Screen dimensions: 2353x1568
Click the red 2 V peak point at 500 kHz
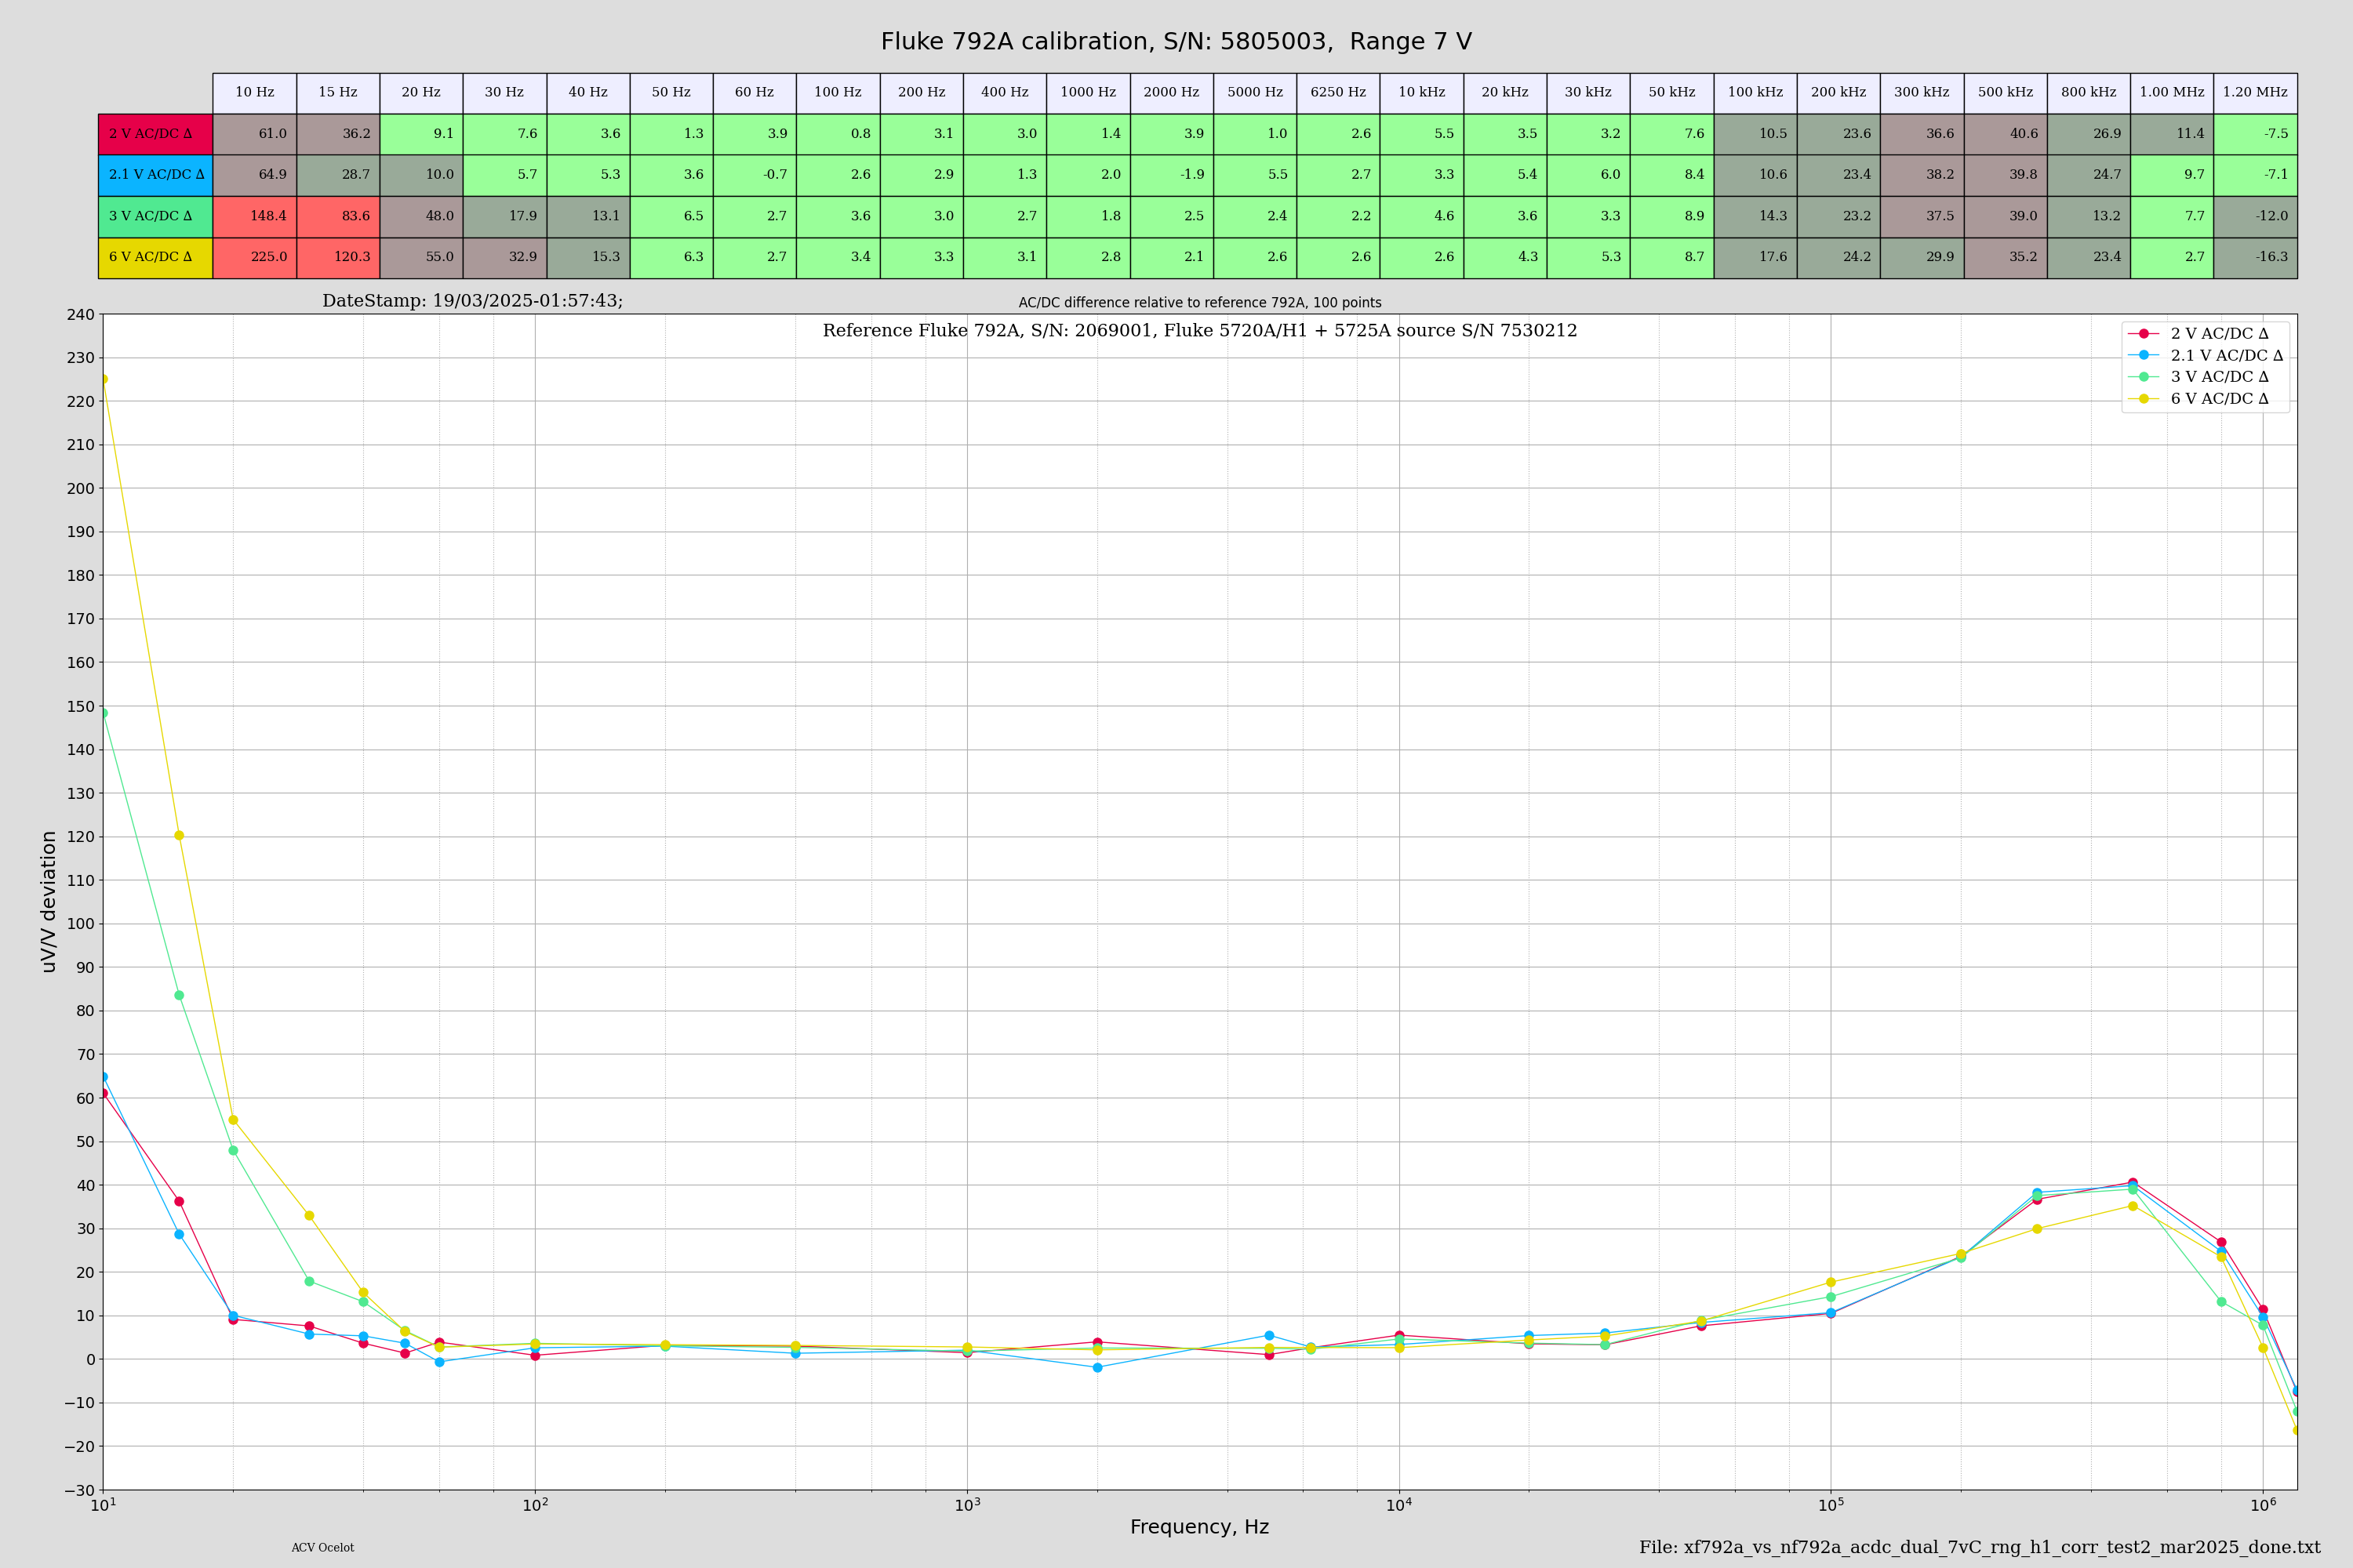2133,1183
